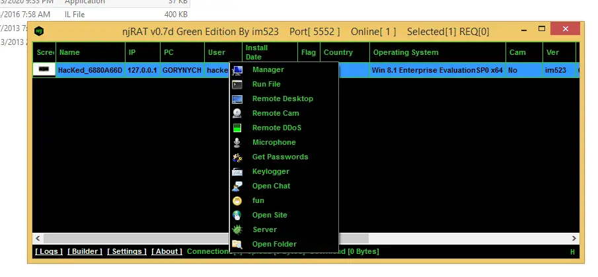
Task: Open the [ Logs ] link
Action: point(49,251)
